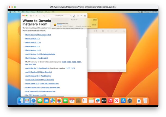Open the History menu
The image size is (166, 117).
tap(33, 12)
